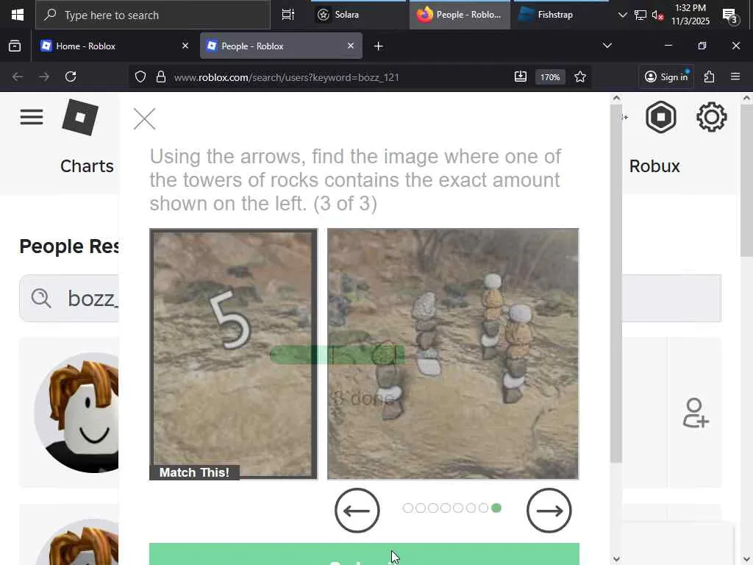Open Windows Start menu
The width and height of the screenshot is (753, 565).
pos(18,15)
